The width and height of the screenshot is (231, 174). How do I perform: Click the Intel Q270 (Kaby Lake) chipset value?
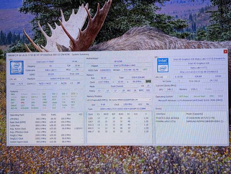[124, 65]
